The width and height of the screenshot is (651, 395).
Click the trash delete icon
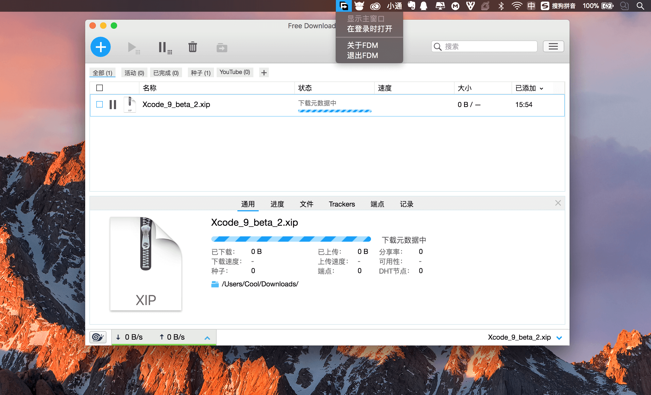tap(192, 47)
